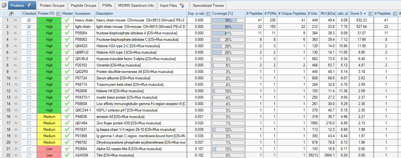Sort by the Description column header
401x158 pixels.
point(141,13)
